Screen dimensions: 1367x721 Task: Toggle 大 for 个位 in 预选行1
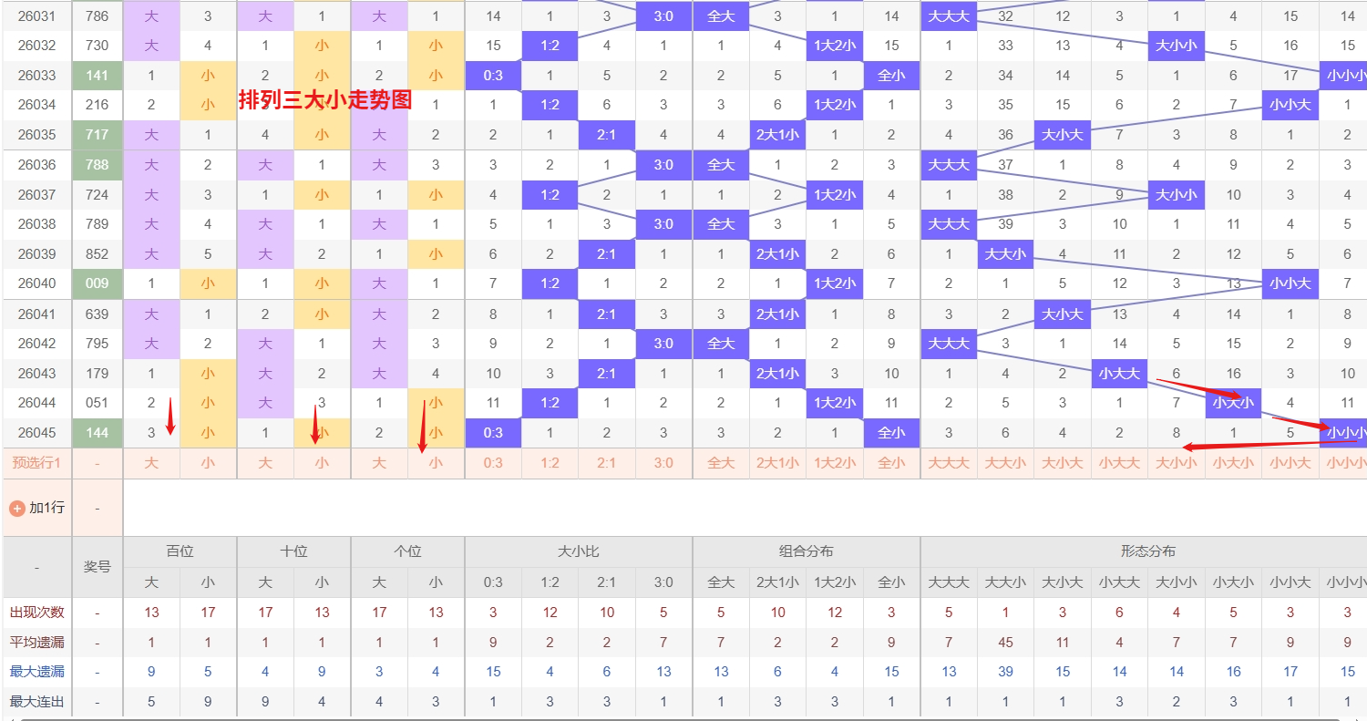(379, 463)
